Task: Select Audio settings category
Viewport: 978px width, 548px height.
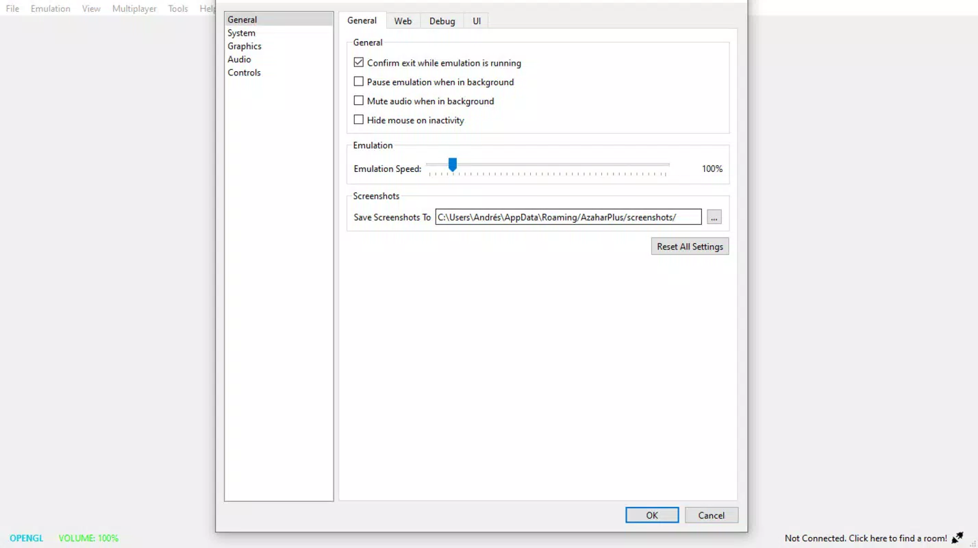Action: tap(279, 59)
